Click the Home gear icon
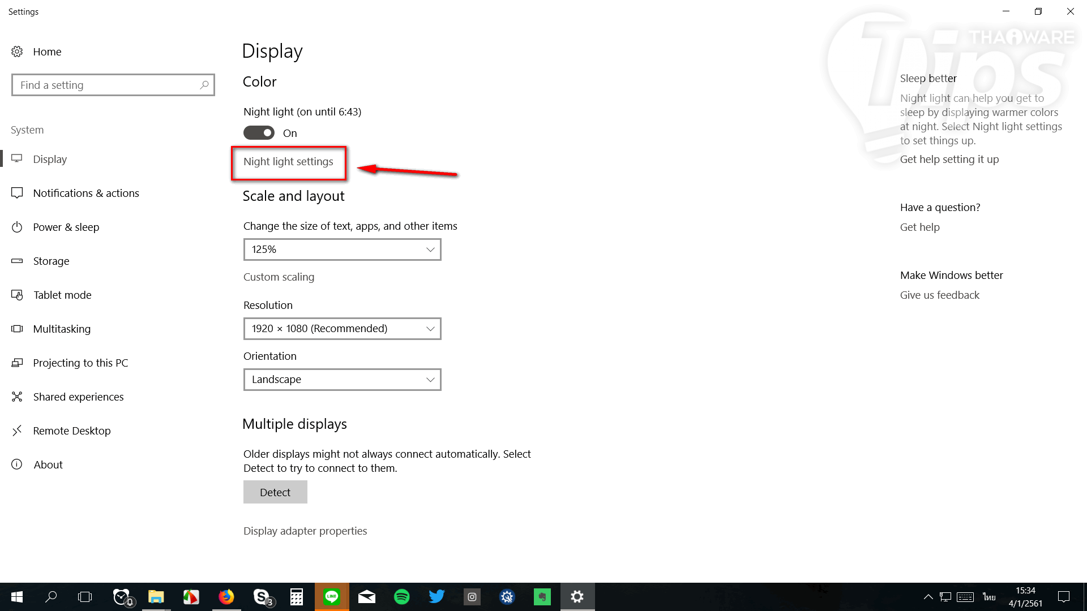Image resolution: width=1087 pixels, height=611 pixels. [17, 51]
